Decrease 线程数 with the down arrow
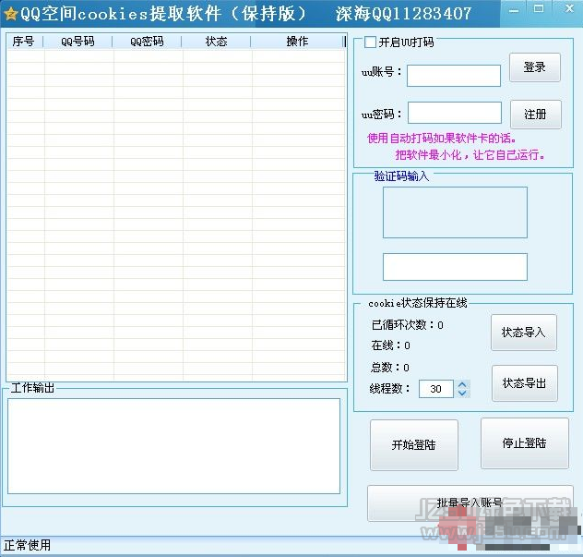Image resolution: width=583 pixels, height=557 pixels. point(462,394)
